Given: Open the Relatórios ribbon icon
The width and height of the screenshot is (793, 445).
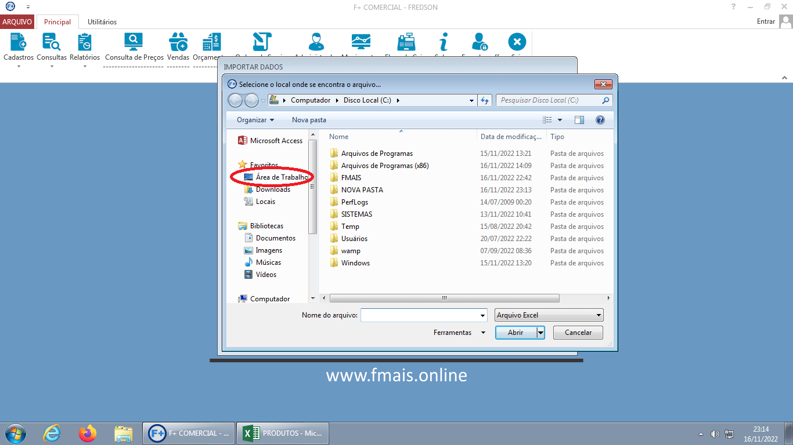Looking at the screenshot, I should (85, 42).
